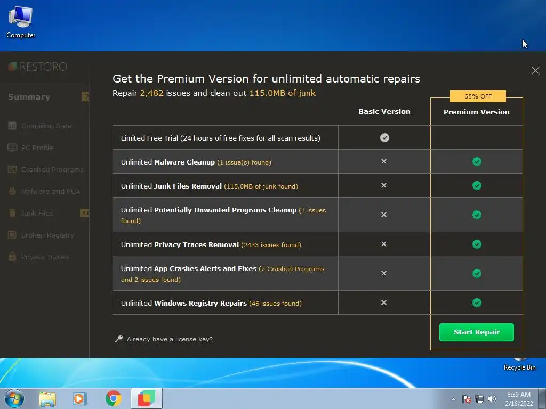Click green checkmark for App Crashes Alerts
The width and height of the screenshot is (546, 409).
(477, 274)
